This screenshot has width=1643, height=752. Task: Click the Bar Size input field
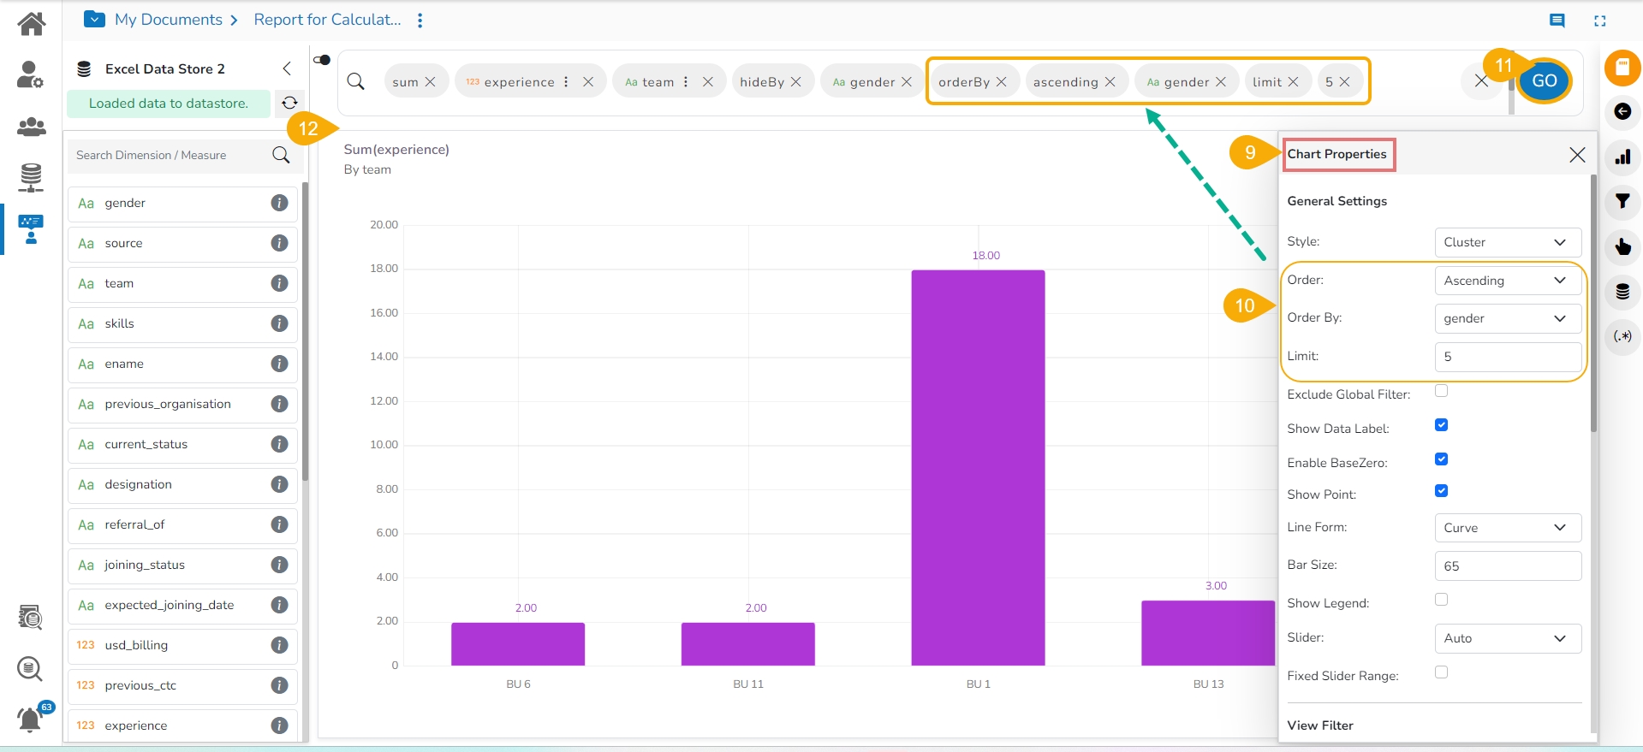[x=1507, y=566]
